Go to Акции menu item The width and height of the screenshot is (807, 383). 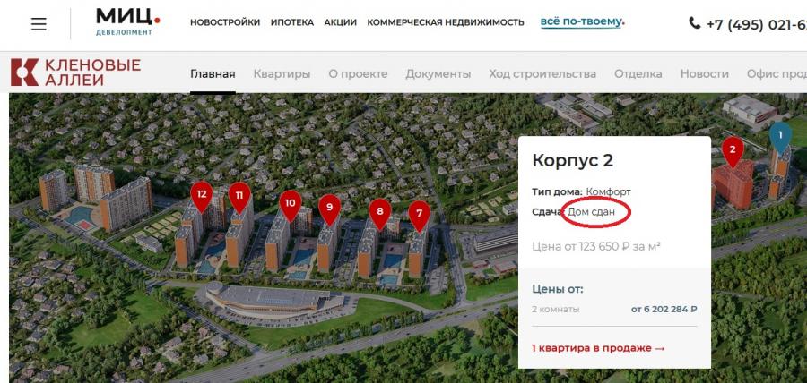pos(340,22)
